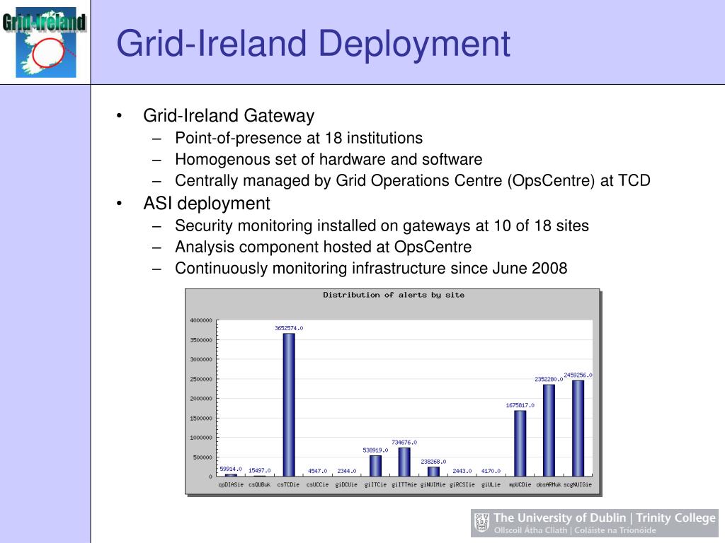725x543 pixels.
Task: Click the value label 2344.0
Action: click(347, 472)
